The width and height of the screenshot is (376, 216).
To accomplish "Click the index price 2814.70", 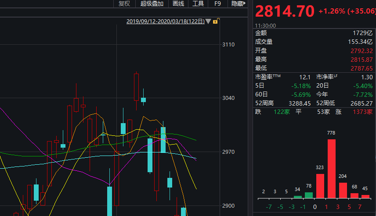I will pos(285,11).
